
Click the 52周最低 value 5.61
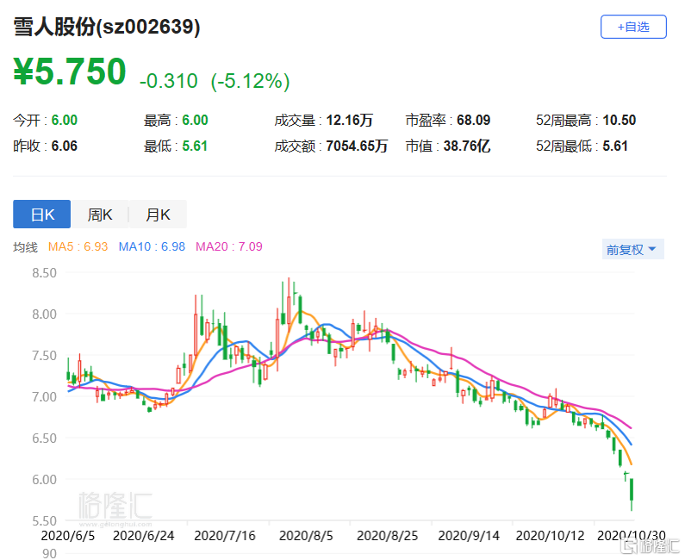[615, 146]
